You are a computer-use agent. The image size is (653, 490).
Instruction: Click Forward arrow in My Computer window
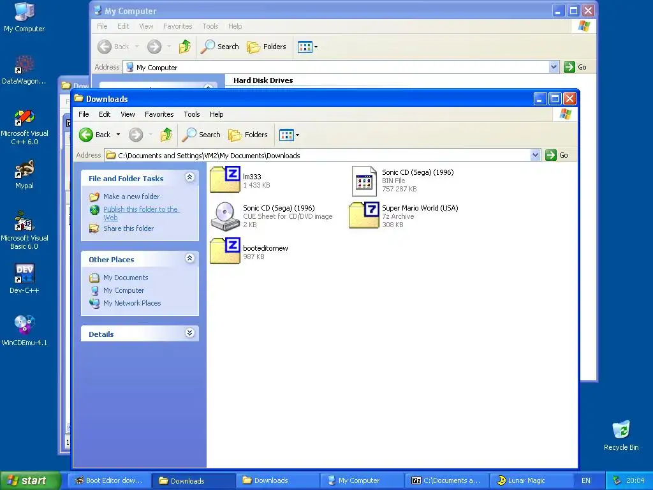click(154, 47)
